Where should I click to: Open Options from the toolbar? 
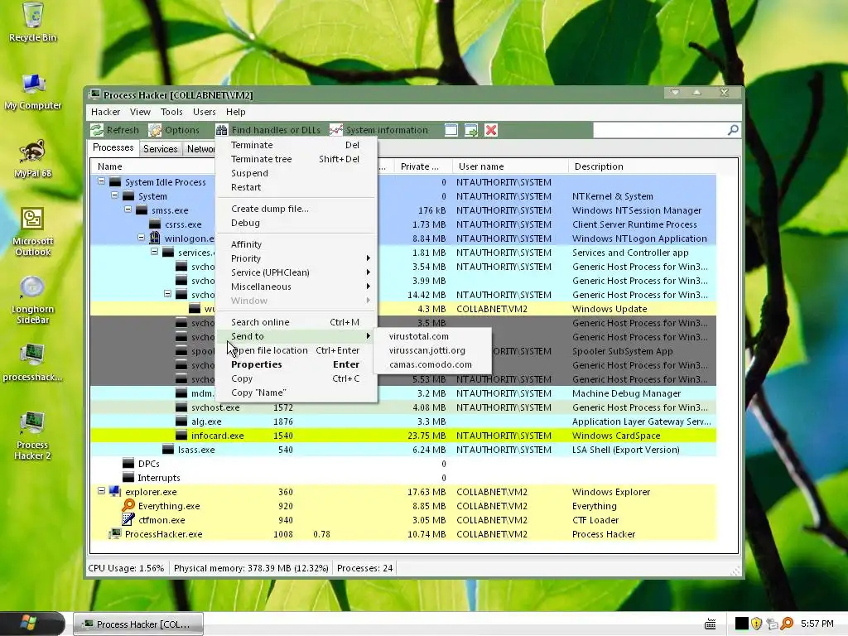coord(174,130)
